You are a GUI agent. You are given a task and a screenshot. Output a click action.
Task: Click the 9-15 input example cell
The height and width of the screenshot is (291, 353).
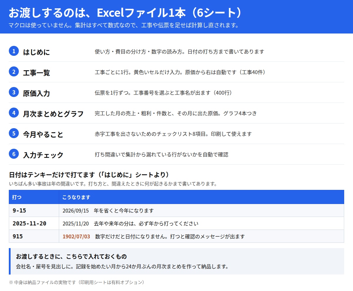pyautogui.click(x=34, y=210)
